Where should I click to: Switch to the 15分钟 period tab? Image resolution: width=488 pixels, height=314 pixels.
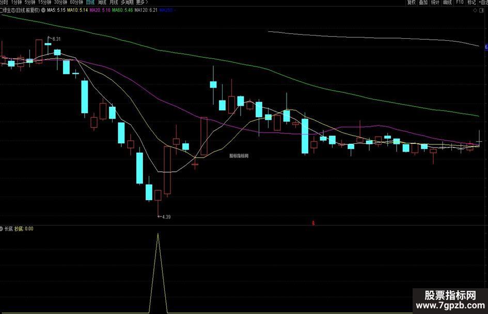point(44,2)
